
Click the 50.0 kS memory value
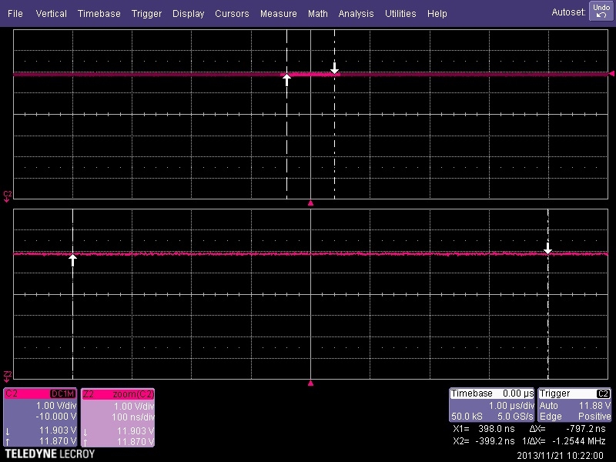pos(467,416)
